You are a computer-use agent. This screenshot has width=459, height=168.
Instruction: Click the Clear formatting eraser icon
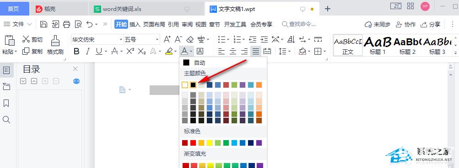190,39
